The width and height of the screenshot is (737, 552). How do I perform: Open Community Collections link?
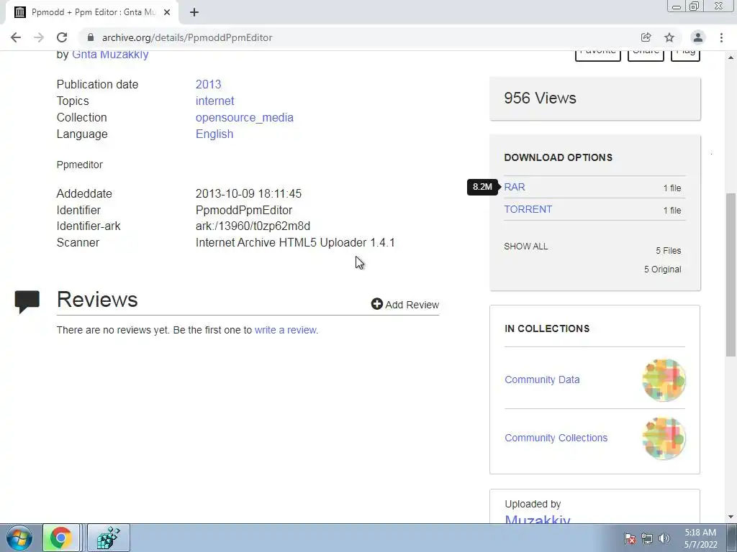tap(556, 438)
